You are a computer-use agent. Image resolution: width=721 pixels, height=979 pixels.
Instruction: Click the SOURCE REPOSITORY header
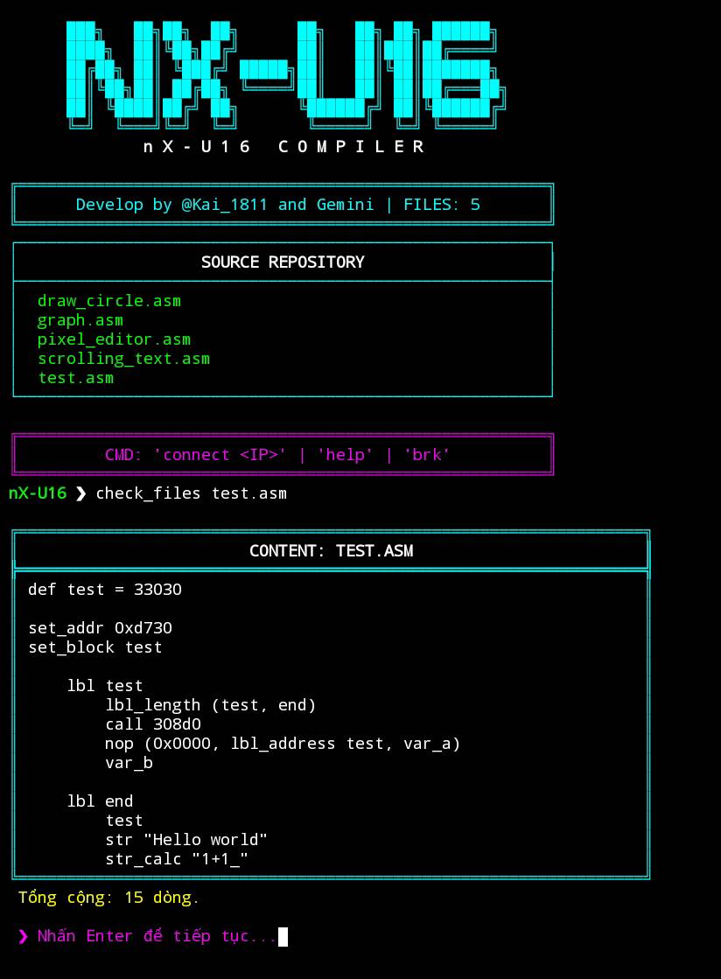pos(283,262)
